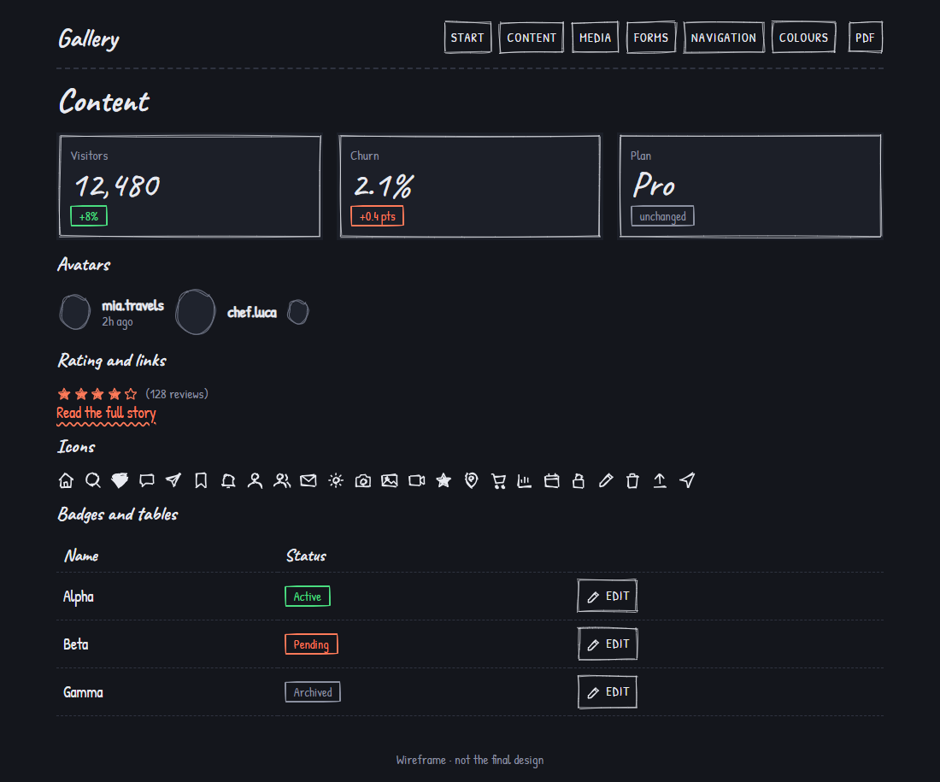
Task: Edit the Beta row
Action: [608, 644]
